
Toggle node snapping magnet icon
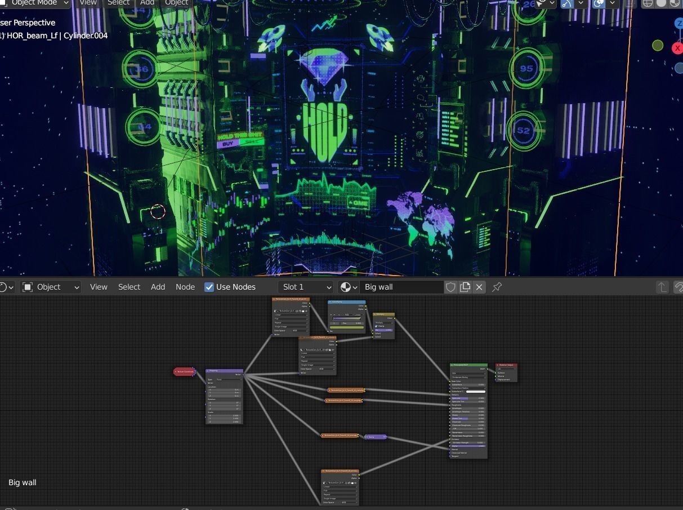click(678, 287)
